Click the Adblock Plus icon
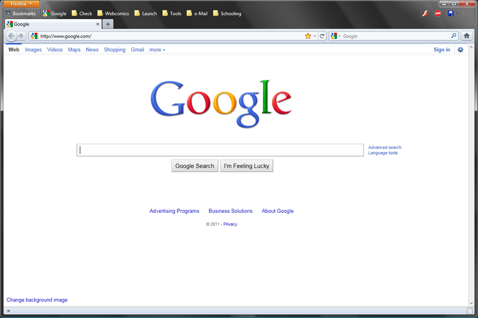Screen dimensions: 478x318 tap(438, 13)
